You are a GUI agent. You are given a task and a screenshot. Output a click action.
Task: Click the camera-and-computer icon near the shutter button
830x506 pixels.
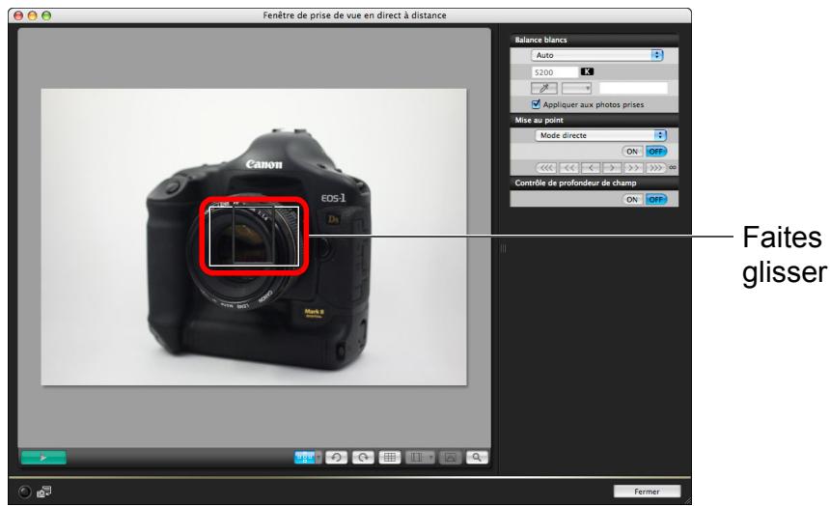point(44,492)
